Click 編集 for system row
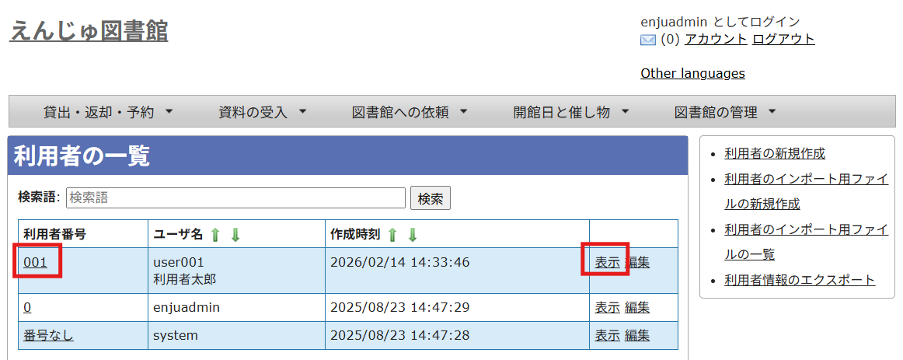 637,335
